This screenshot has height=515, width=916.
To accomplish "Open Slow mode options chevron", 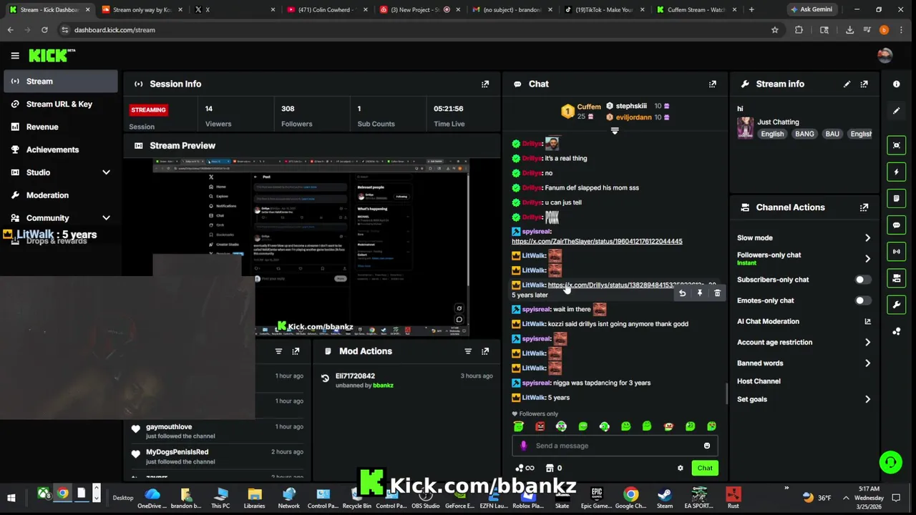I will 867,237.
